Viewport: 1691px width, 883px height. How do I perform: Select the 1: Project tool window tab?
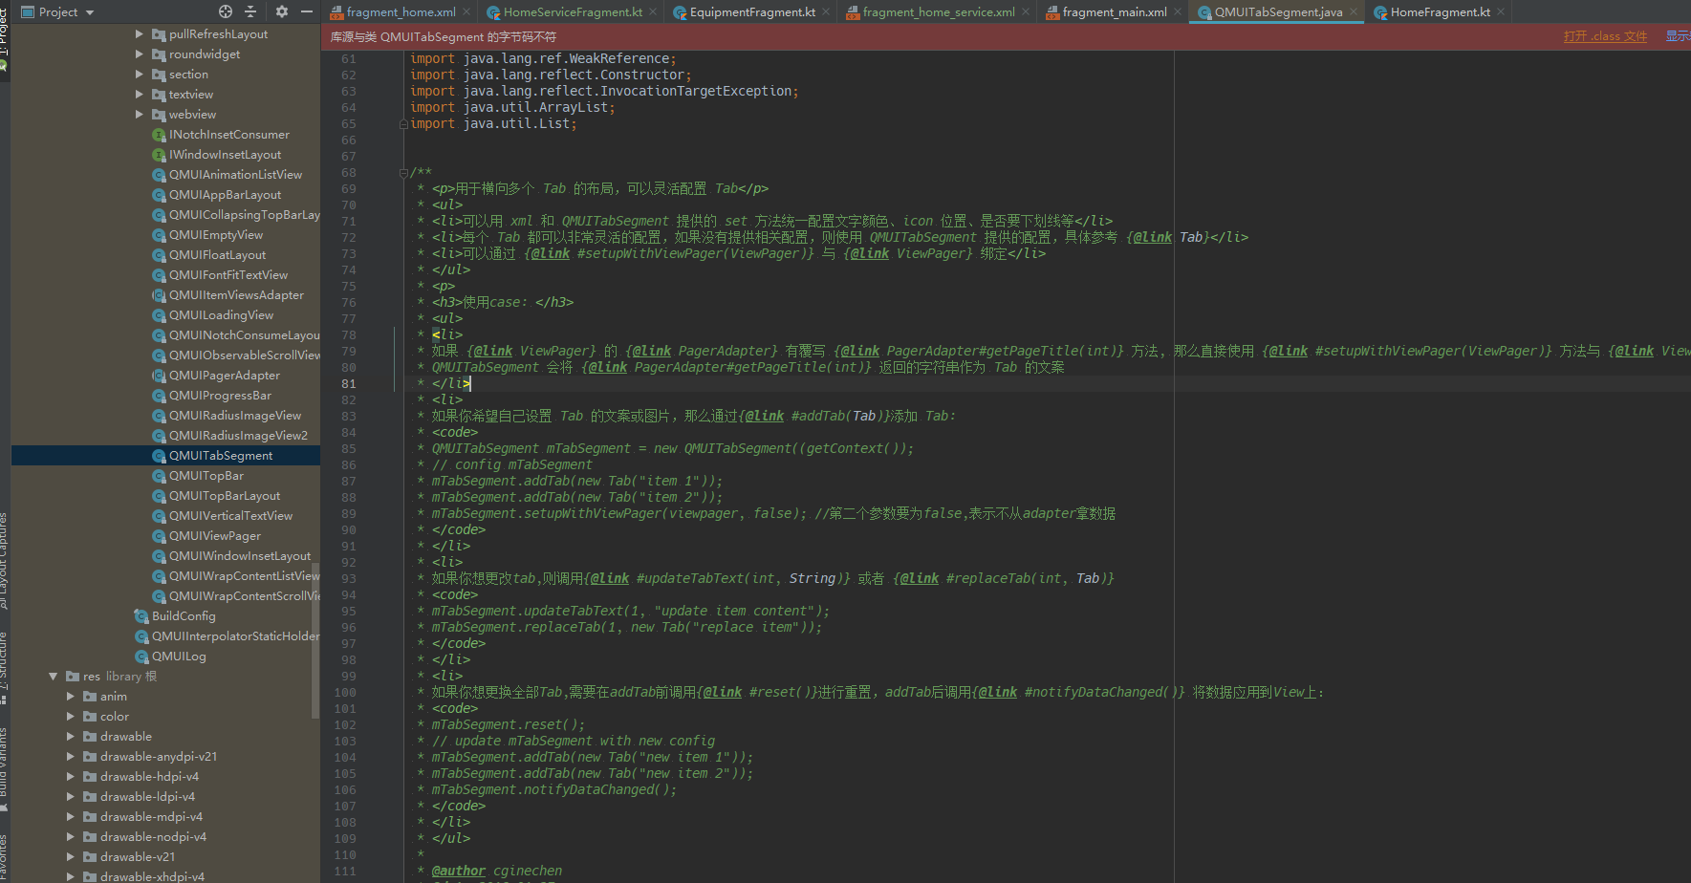coord(5,29)
